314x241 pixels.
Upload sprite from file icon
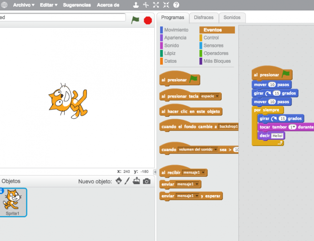click(137, 181)
